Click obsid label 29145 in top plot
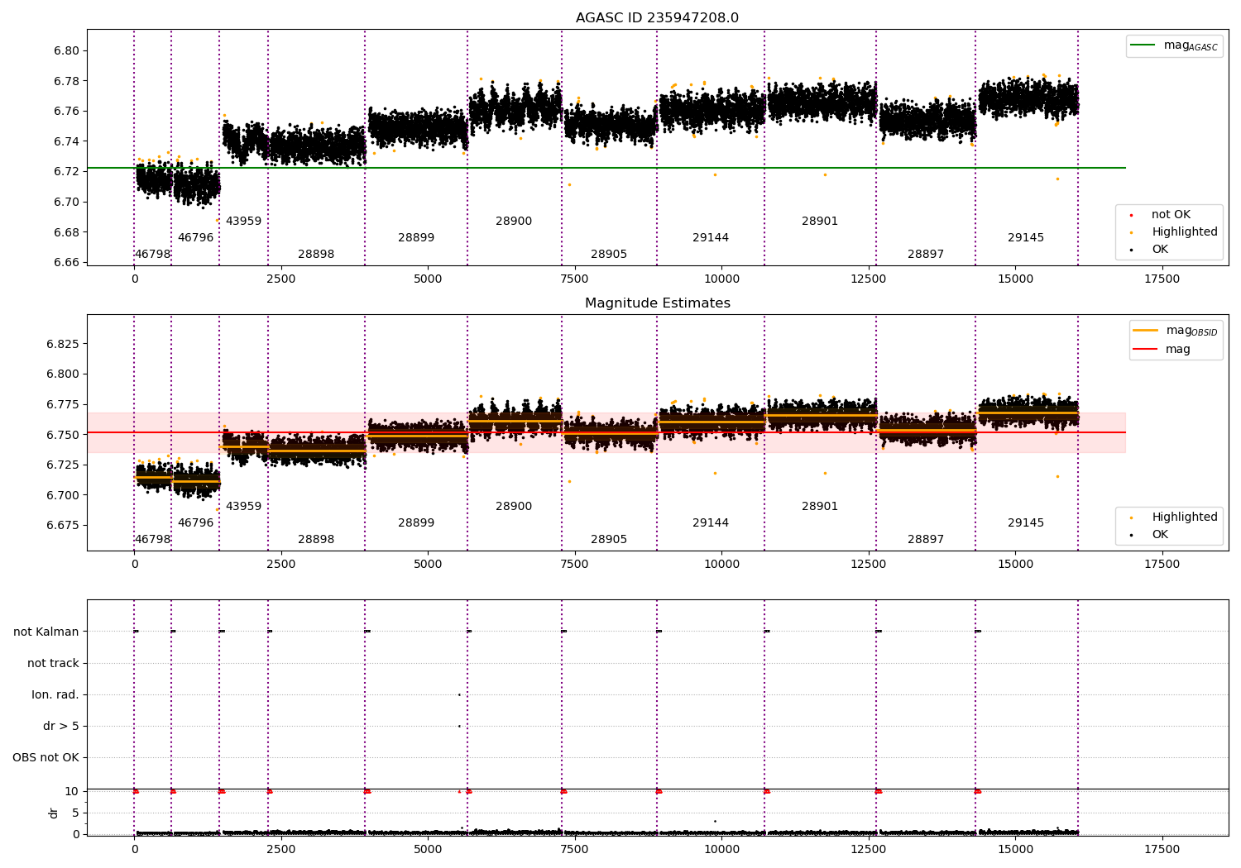This screenshot has height=868, width=1241. (1026, 238)
